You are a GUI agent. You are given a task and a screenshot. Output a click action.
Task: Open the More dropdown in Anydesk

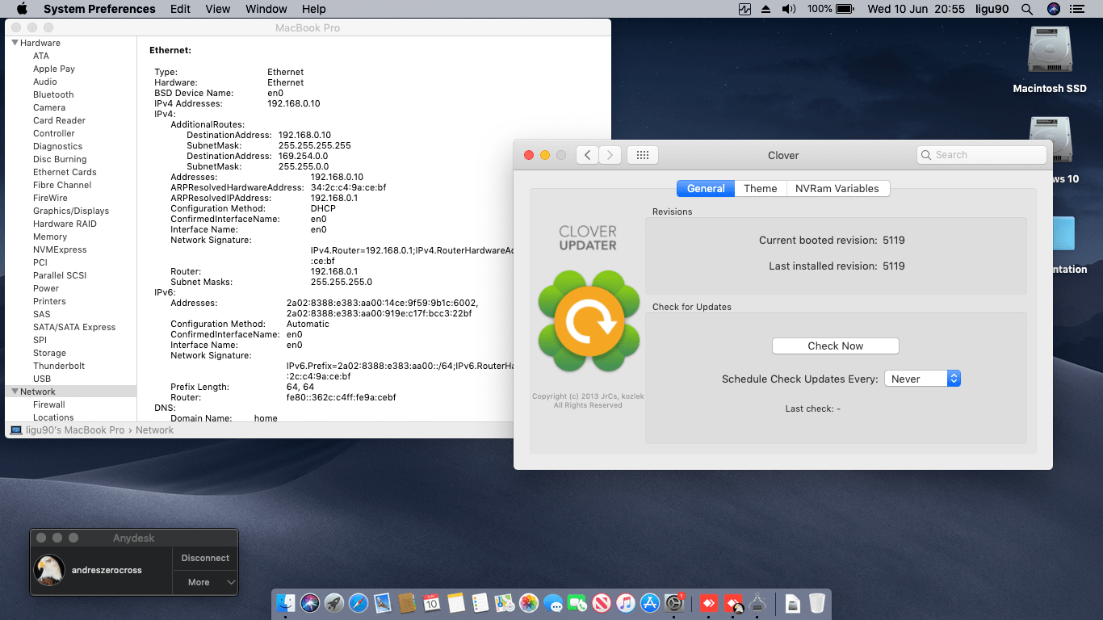pyautogui.click(x=205, y=582)
